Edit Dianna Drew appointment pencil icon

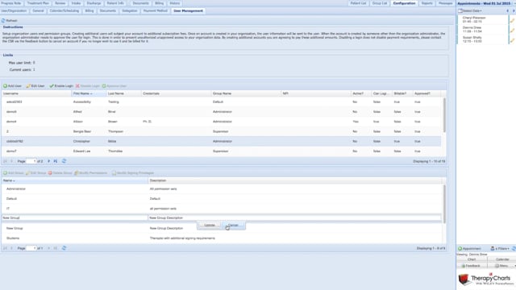click(512, 31)
